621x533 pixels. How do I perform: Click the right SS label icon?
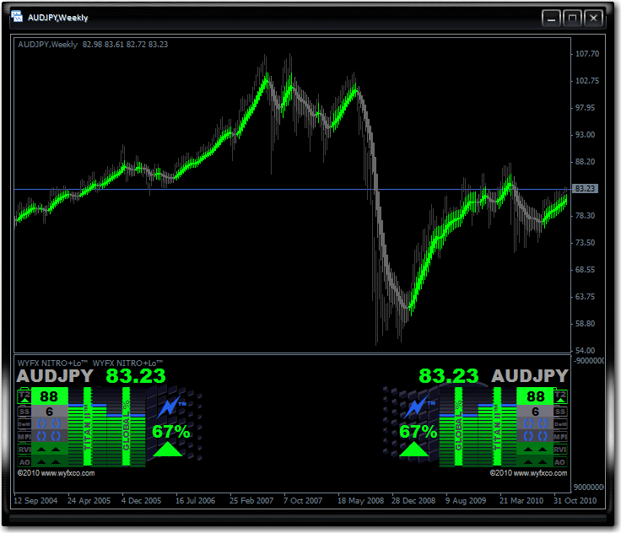pyautogui.click(x=560, y=412)
